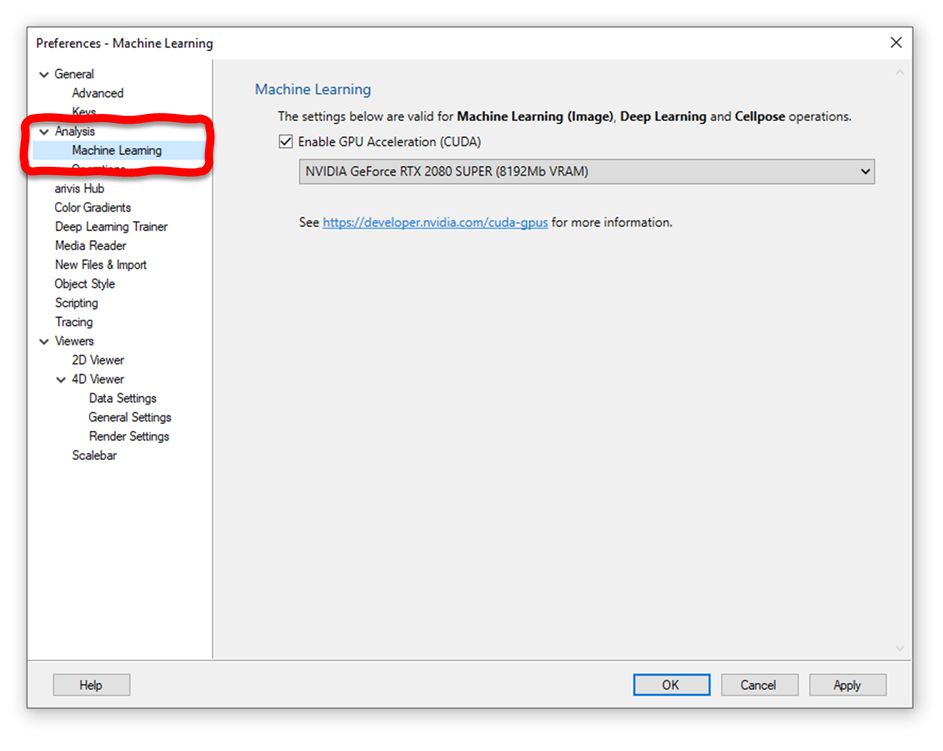This screenshot has width=943, height=751.
Task: Collapse the Viewers section
Action: click(x=43, y=341)
